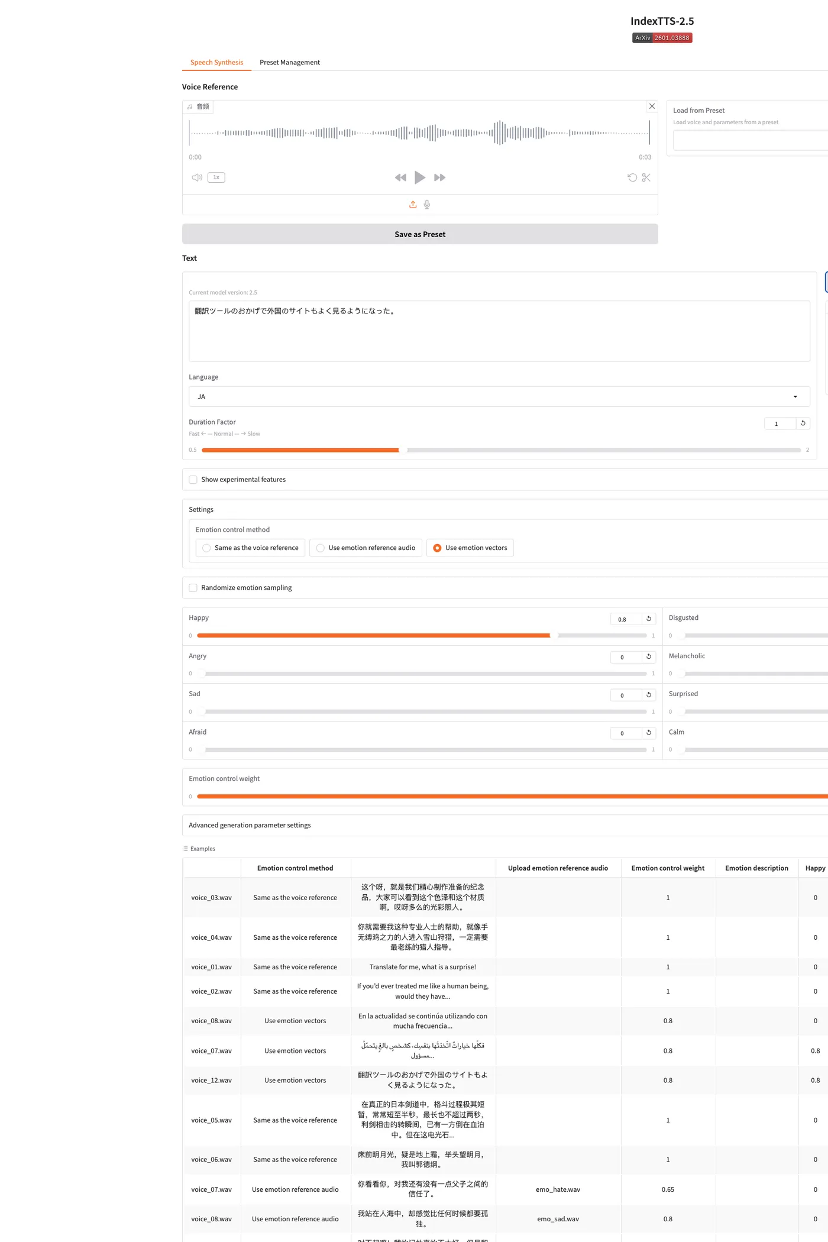The image size is (828, 1242).
Task: Click the music note audio label icon
Action: (190, 107)
